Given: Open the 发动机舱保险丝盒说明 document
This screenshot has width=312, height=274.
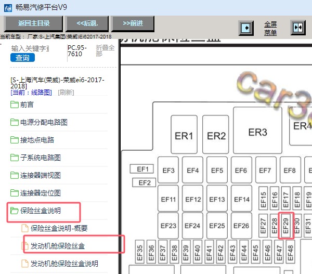Looking at the screenshot, I should coord(64,264).
